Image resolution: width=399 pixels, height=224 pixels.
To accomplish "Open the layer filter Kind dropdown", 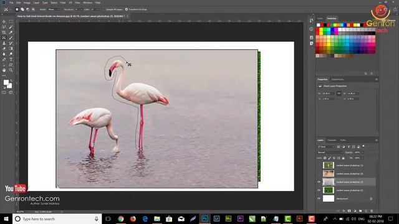I will coord(326,147).
